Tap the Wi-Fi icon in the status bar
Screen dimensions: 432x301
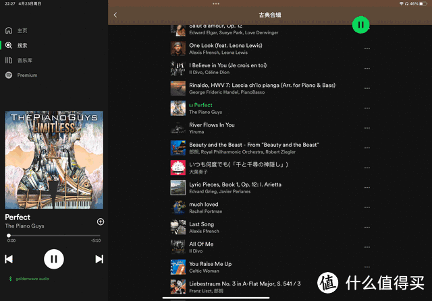[x=402, y=3]
